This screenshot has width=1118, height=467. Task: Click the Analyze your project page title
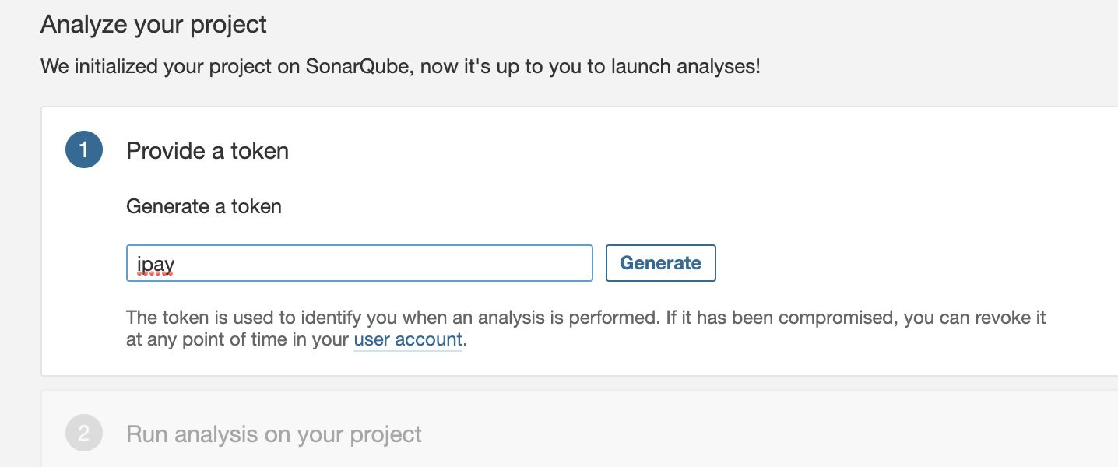[x=153, y=25]
